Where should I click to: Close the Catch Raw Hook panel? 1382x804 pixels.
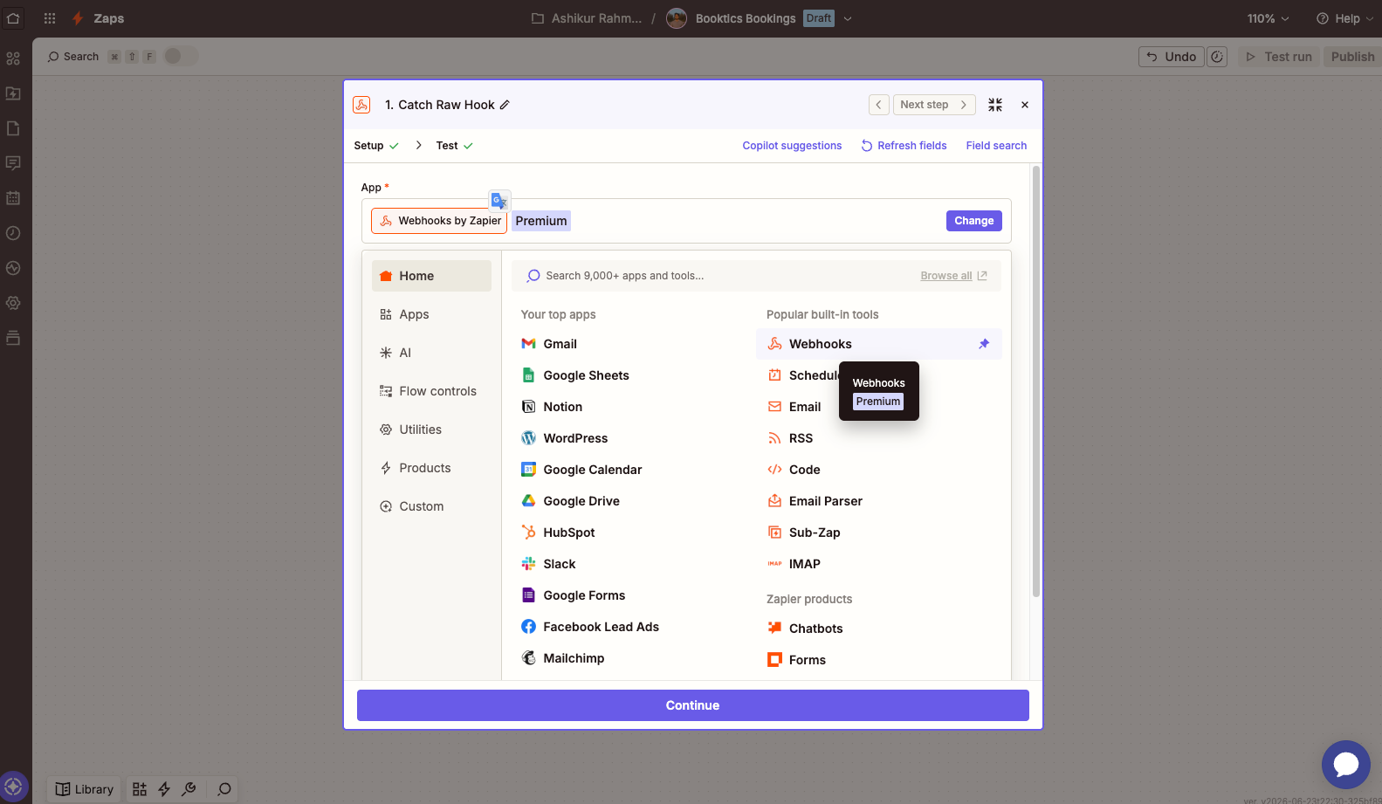tap(1025, 105)
